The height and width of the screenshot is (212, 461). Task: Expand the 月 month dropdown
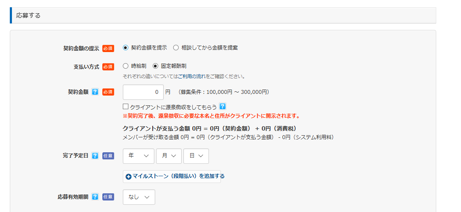169,156
